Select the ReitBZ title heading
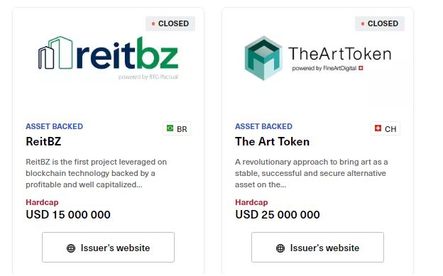This screenshot has height=276, width=443. coord(43,141)
